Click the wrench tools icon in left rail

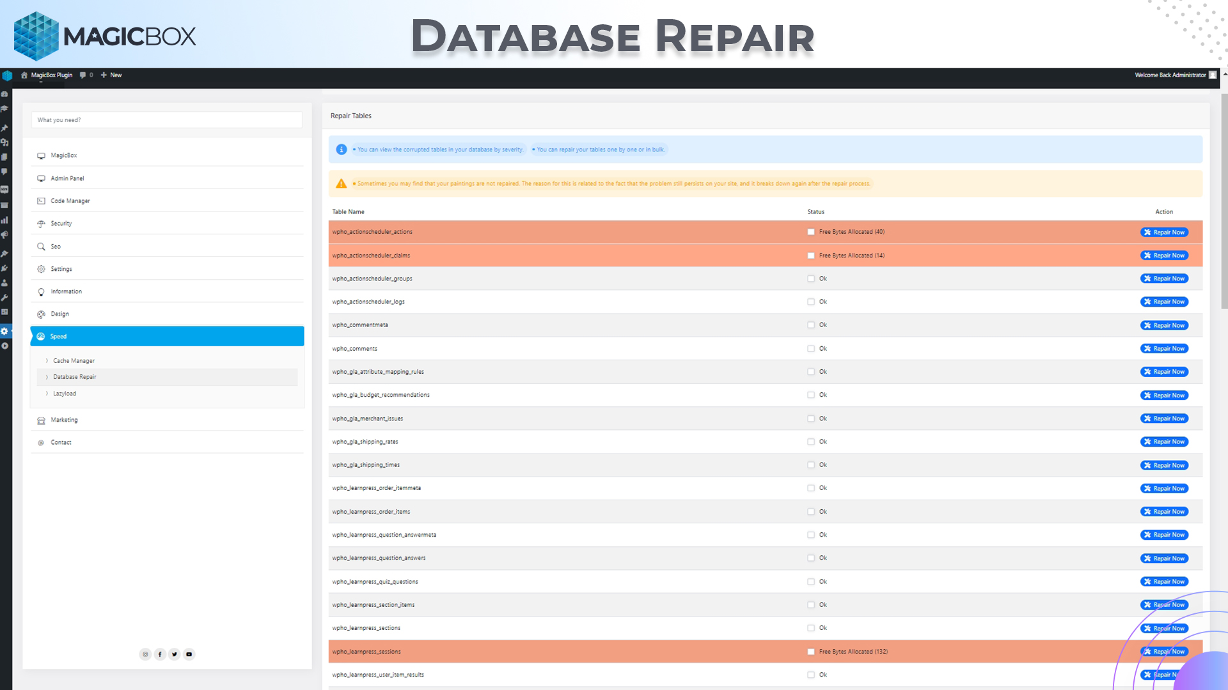tap(4, 298)
